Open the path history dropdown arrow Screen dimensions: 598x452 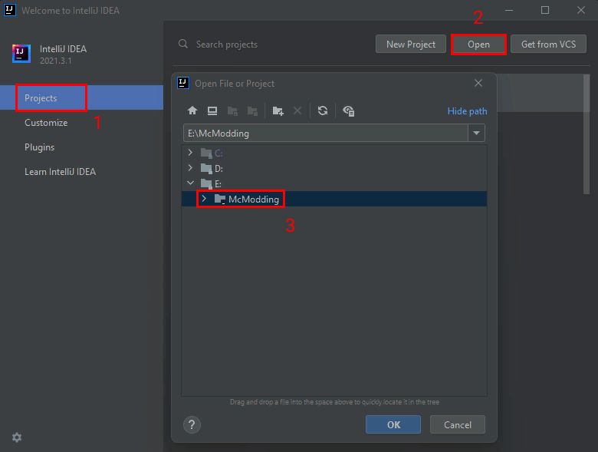[478, 133]
